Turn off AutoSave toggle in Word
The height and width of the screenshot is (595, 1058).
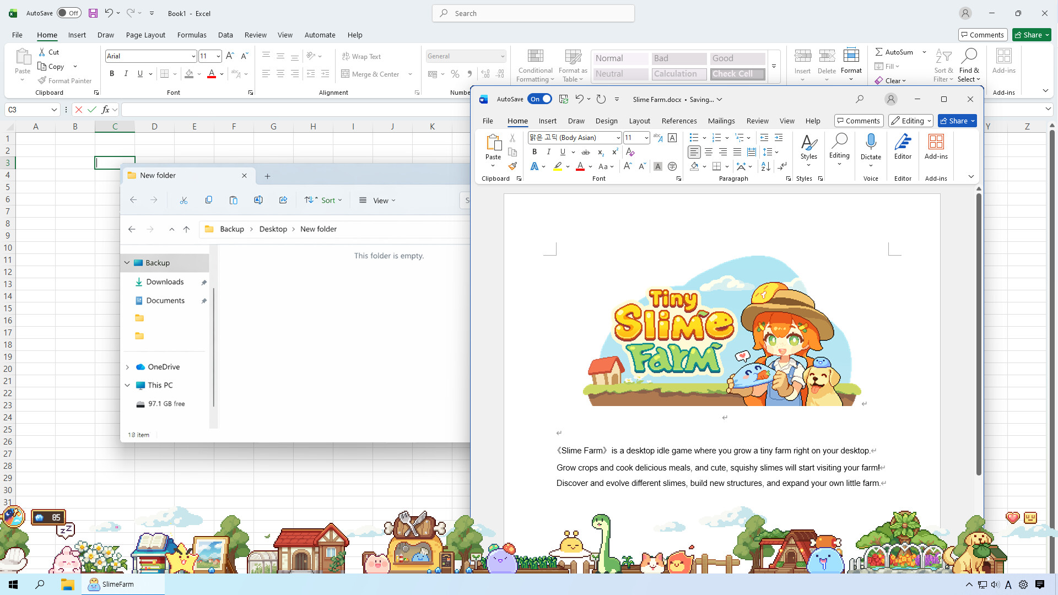pyautogui.click(x=539, y=99)
